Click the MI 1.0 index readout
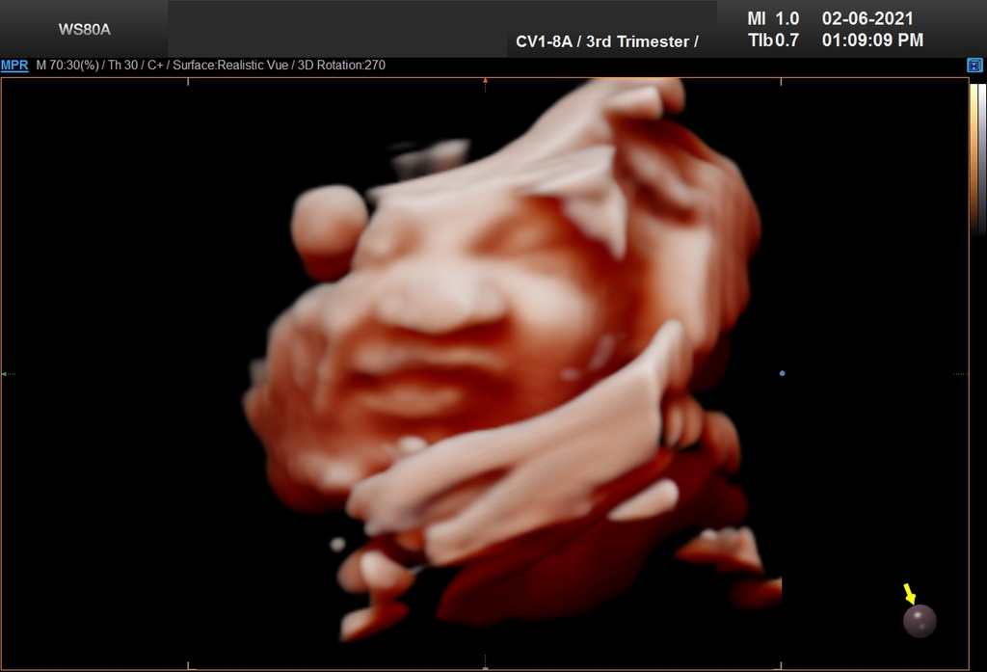 click(773, 18)
